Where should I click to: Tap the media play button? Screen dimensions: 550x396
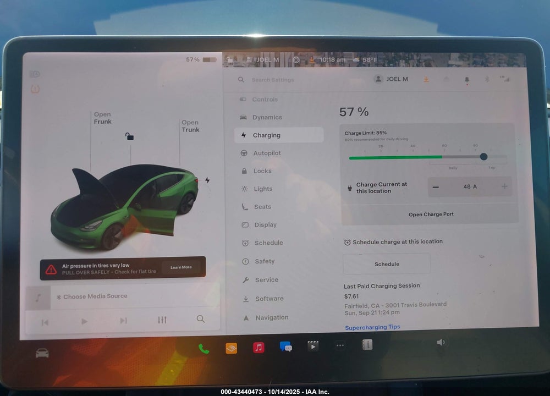coord(84,321)
